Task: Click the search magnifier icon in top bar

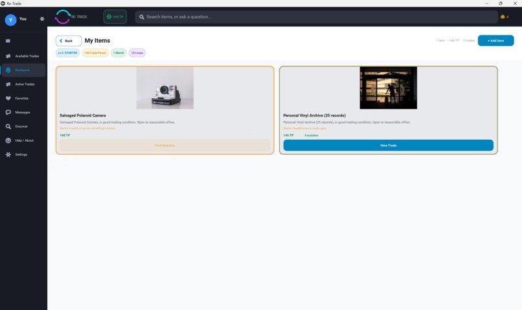Action: tap(142, 17)
